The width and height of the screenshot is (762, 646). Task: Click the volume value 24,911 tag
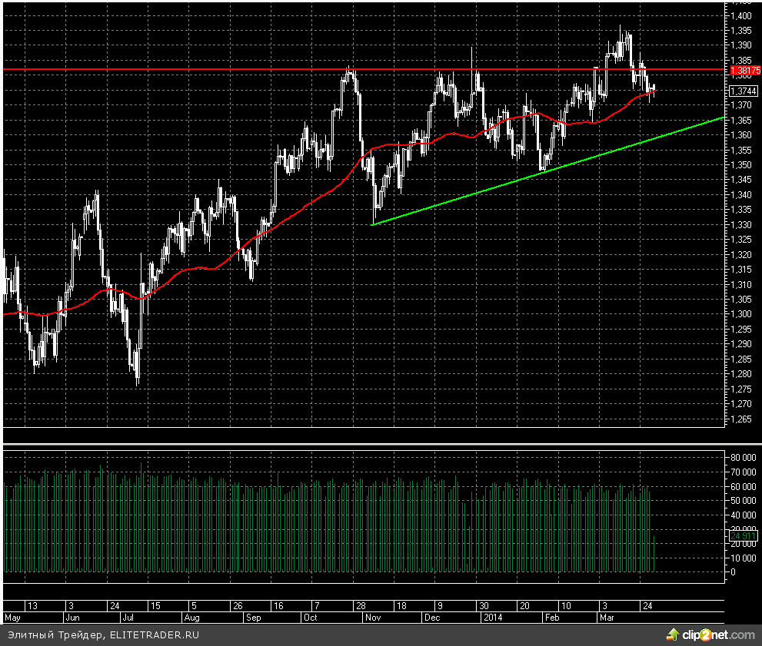point(744,535)
